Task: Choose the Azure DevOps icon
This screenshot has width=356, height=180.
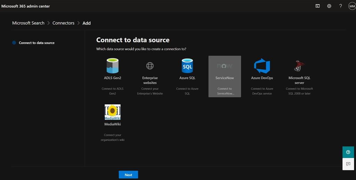Action: tap(262, 66)
